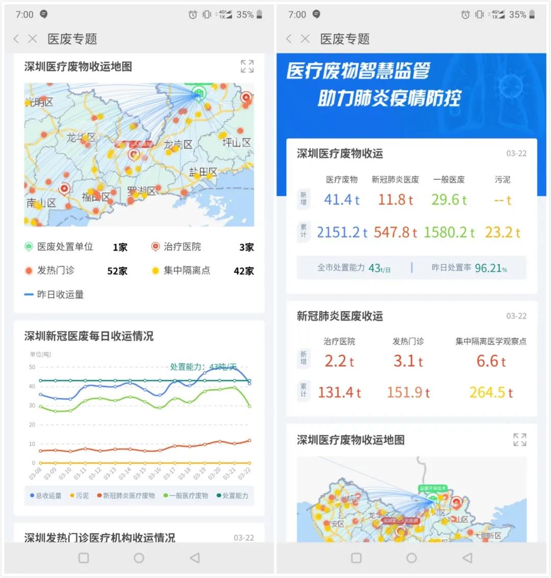Tap the red 发热门诊 legend dot
Image resolution: width=551 pixels, height=578 pixels.
pyautogui.click(x=29, y=271)
